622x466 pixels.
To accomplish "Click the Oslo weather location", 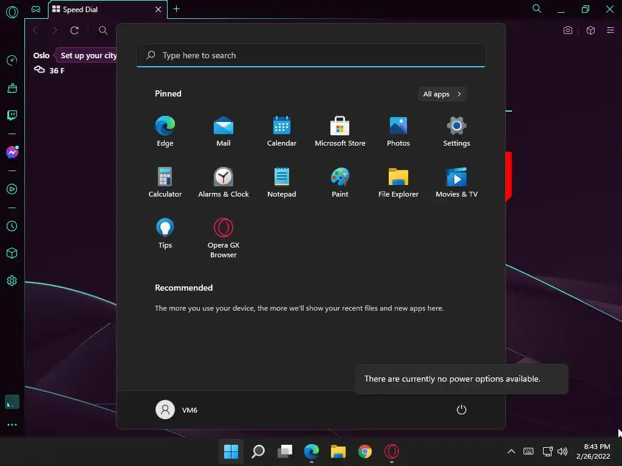I will [41, 55].
